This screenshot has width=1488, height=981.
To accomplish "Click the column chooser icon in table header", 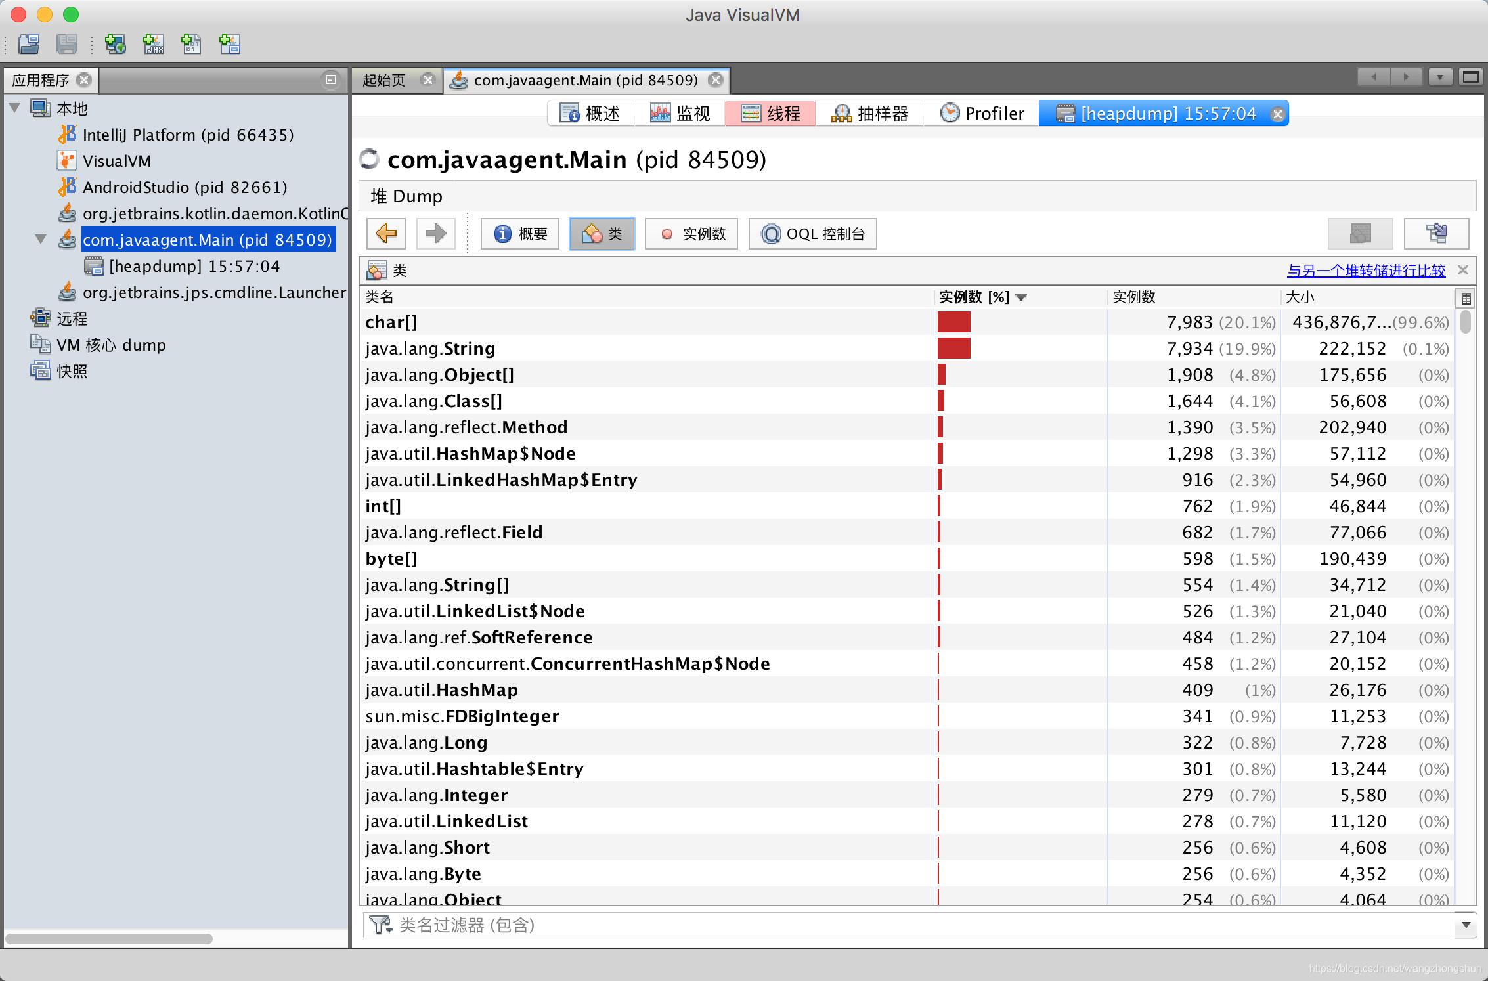I will point(1466,298).
